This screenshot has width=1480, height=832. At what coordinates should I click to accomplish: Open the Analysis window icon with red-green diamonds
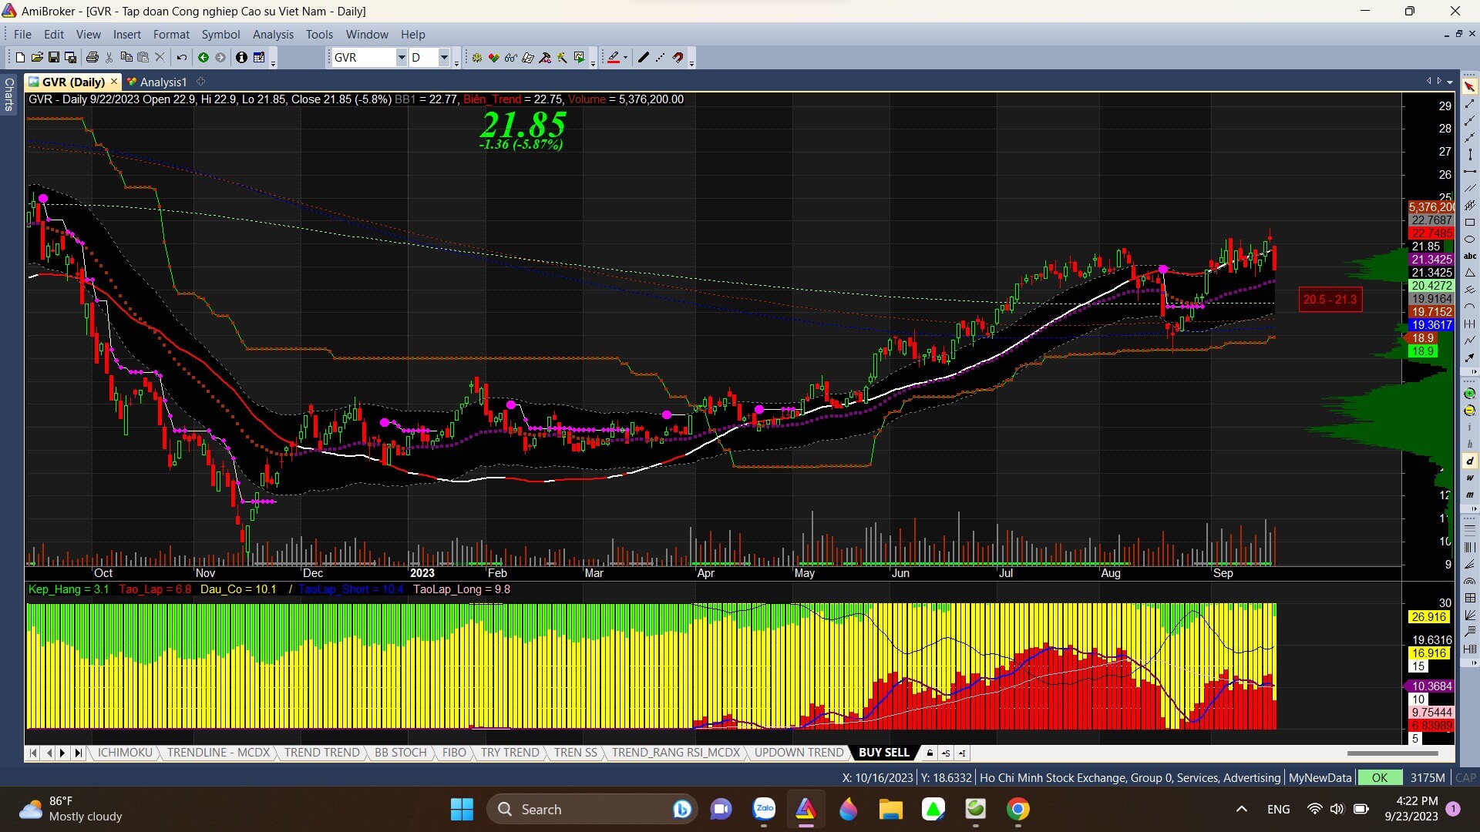click(x=493, y=58)
